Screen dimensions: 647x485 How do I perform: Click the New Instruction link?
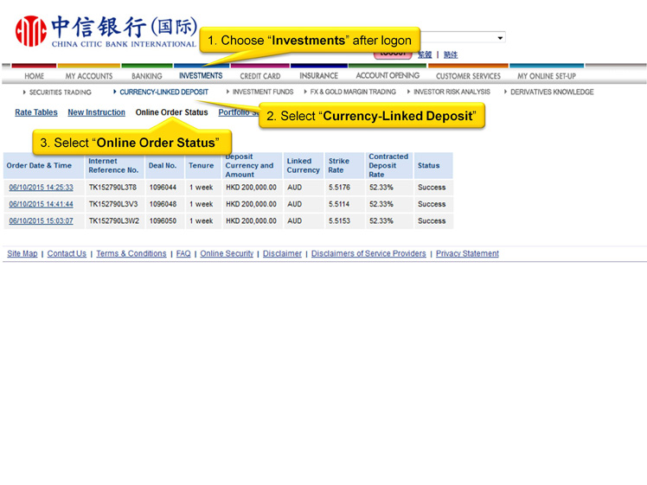[x=96, y=112]
